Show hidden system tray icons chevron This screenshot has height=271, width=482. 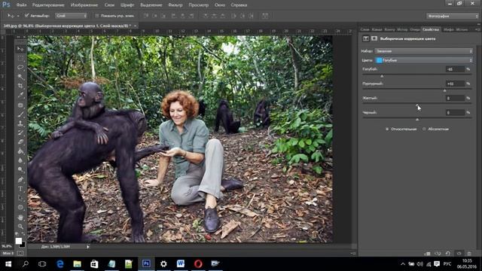[x=403, y=264]
